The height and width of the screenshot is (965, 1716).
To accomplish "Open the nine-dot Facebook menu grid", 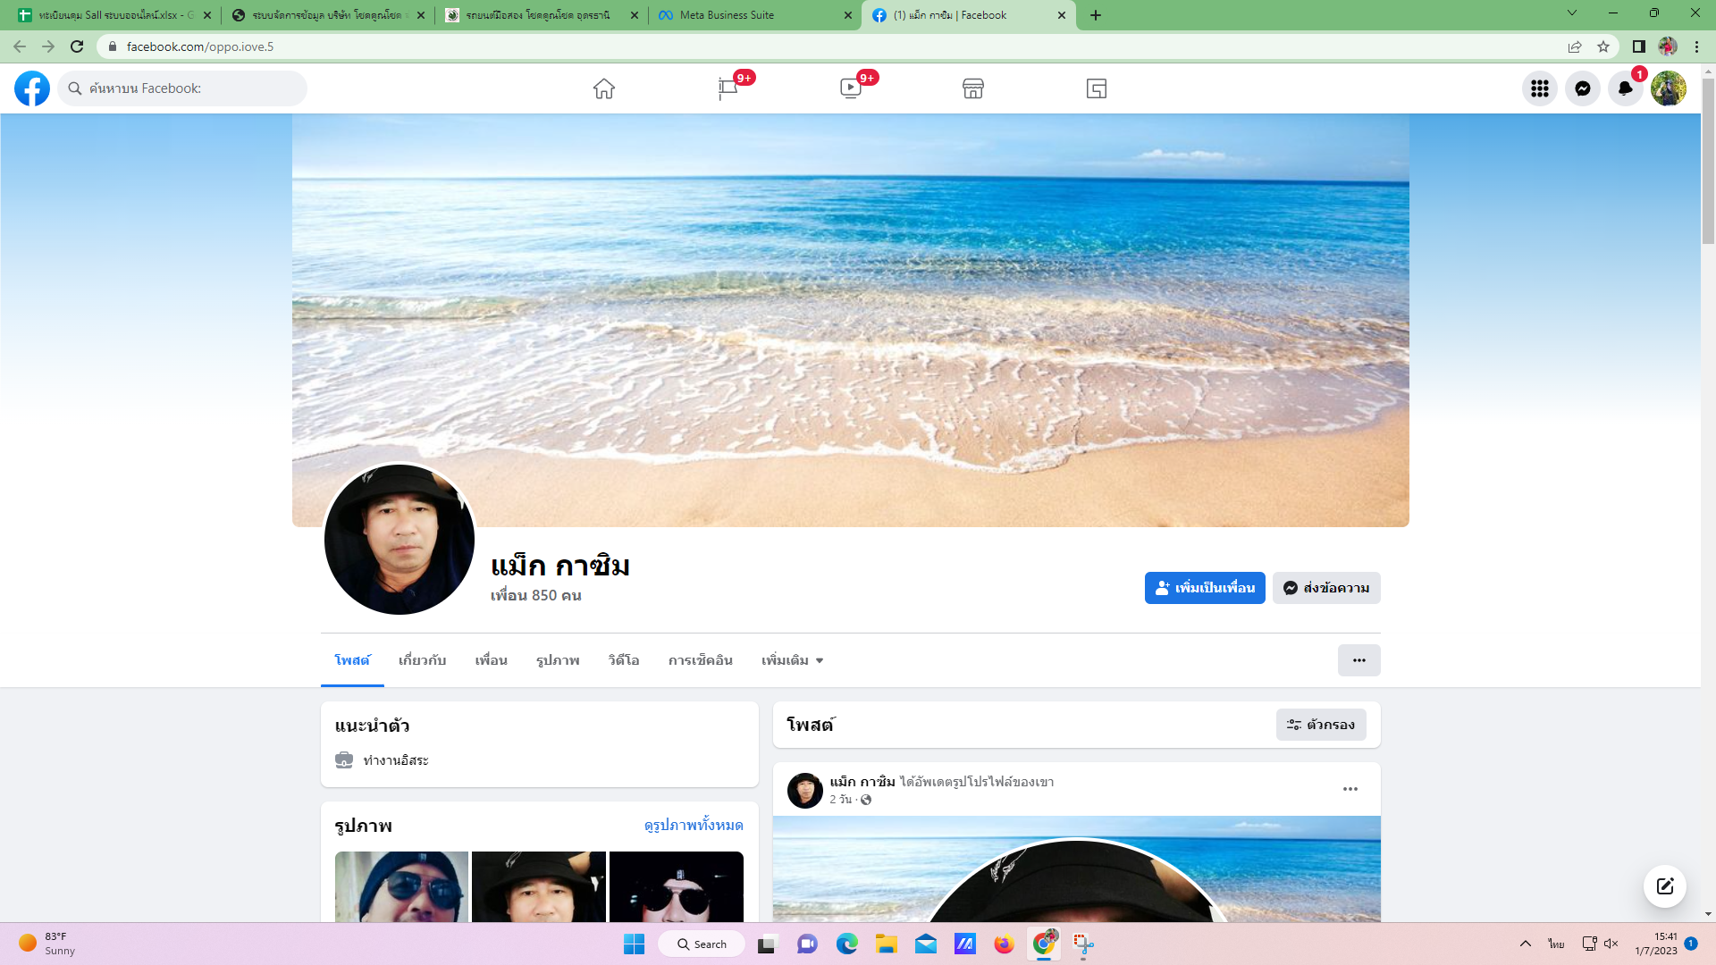I will point(1539,88).
